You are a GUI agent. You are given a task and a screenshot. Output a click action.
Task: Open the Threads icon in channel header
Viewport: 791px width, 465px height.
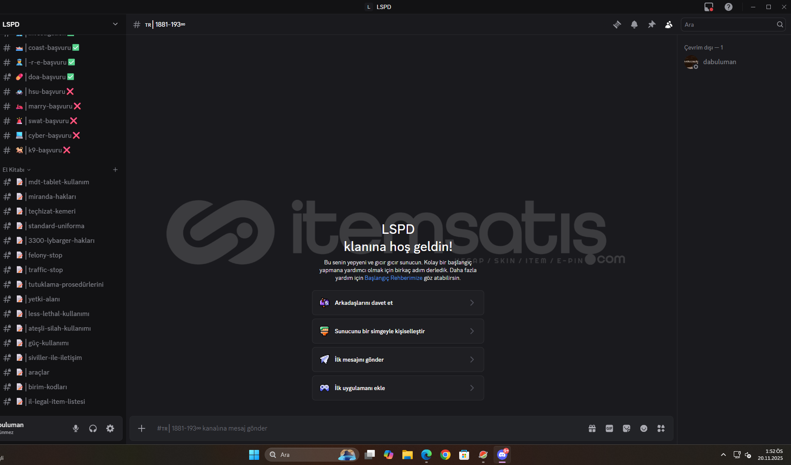tap(617, 25)
